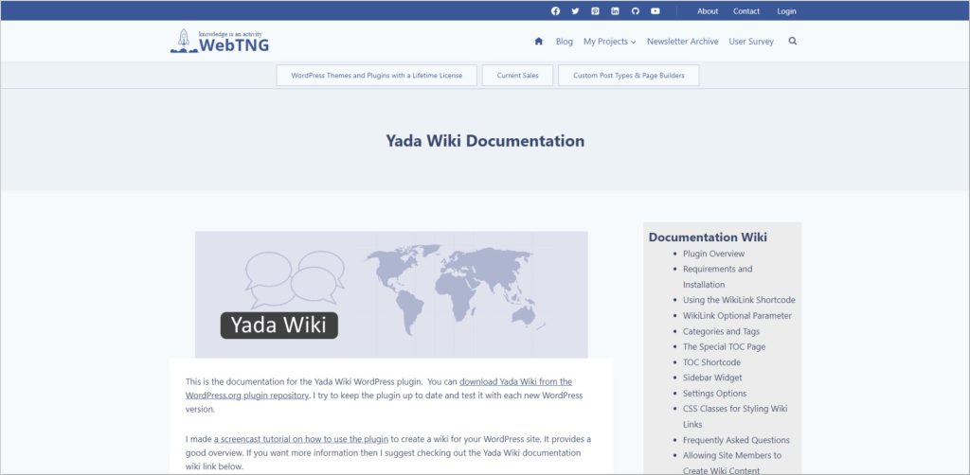Open Sidebar Widget wiki page
970x475 pixels.
point(712,378)
